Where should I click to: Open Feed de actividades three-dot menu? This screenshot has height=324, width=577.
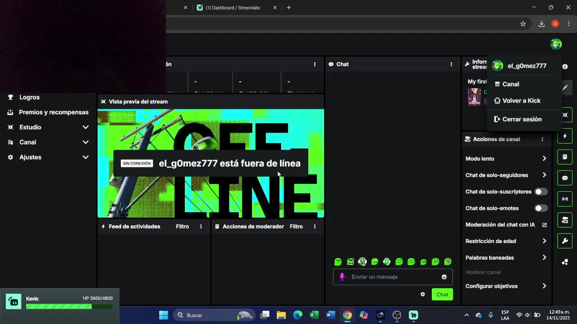click(201, 226)
